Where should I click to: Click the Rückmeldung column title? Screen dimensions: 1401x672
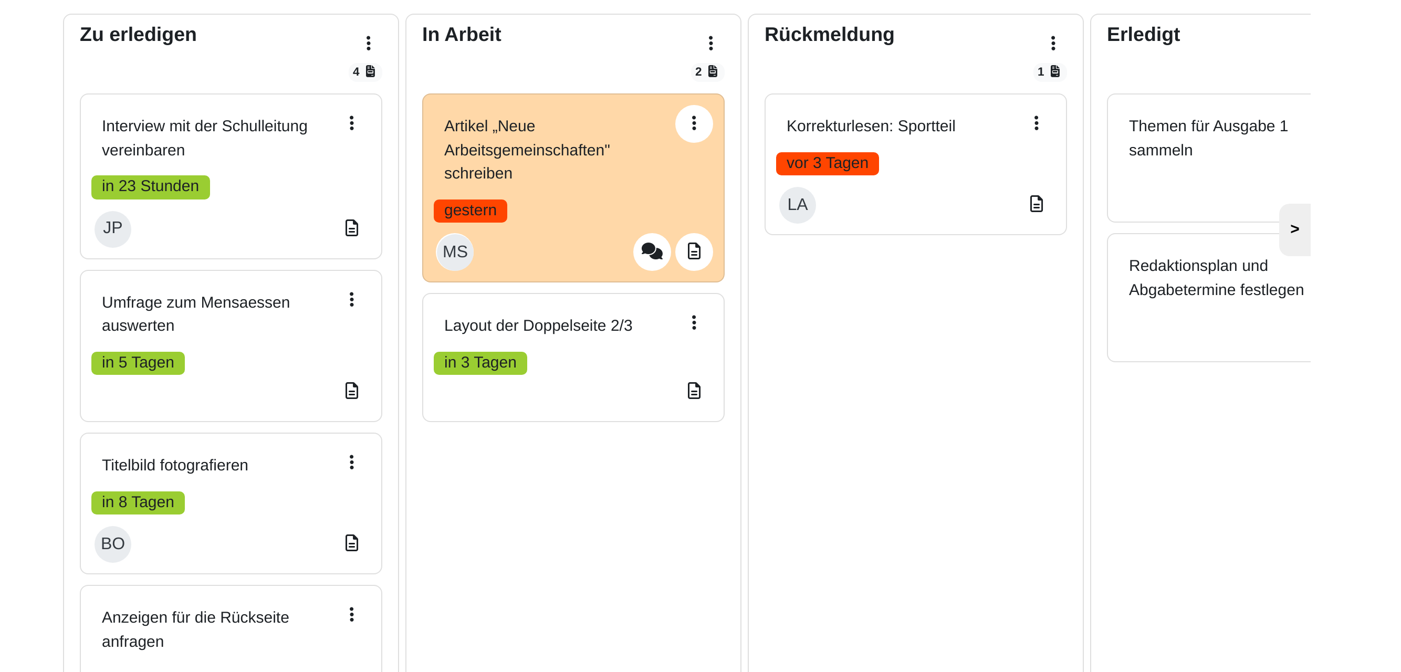(x=829, y=34)
